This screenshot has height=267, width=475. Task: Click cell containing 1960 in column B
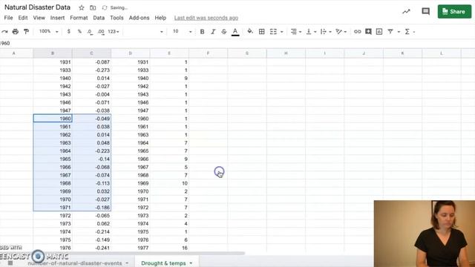point(53,119)
